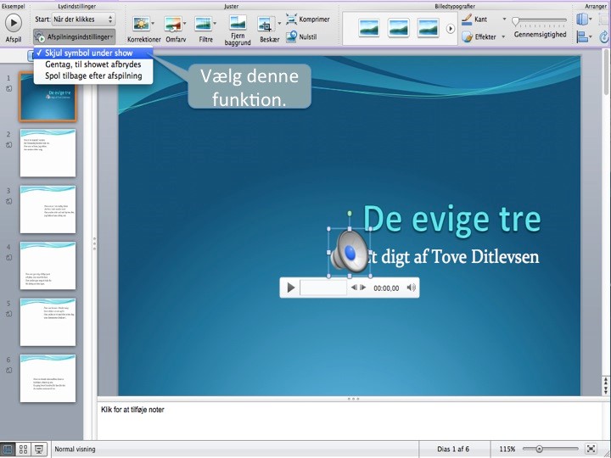Expand the Beskær dropdown arrow
Viewport: 611px width, 458px height.
click(x=279, y=24)
